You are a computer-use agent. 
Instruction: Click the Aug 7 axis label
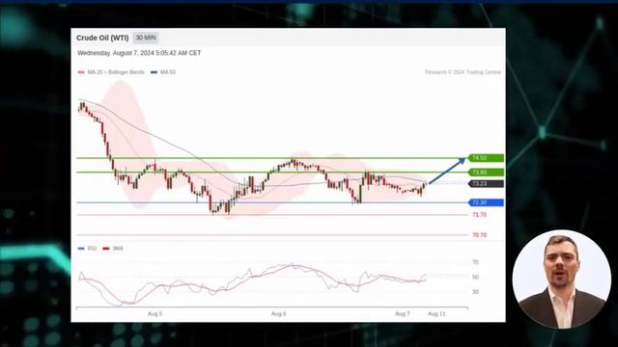coord(403,314)
